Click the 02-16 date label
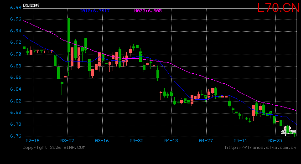 click(x=32, y=141)
